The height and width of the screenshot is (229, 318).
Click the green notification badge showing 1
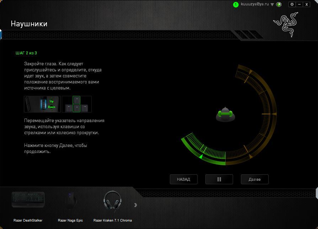[236, 5]
